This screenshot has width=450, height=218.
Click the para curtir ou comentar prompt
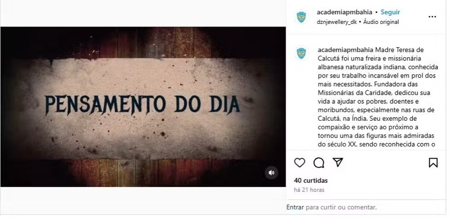(x=341, y=207)
